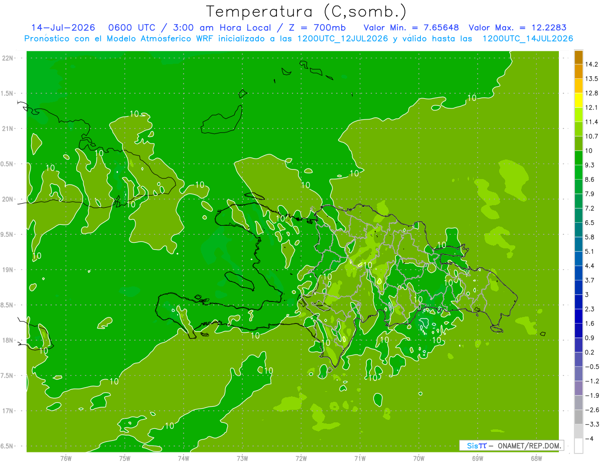The height and width of the screenshot is (465, 602).
Task: Click the title "Temperatura (C,somb.)"
Action: pyautogui.click(x=307, y=12)
